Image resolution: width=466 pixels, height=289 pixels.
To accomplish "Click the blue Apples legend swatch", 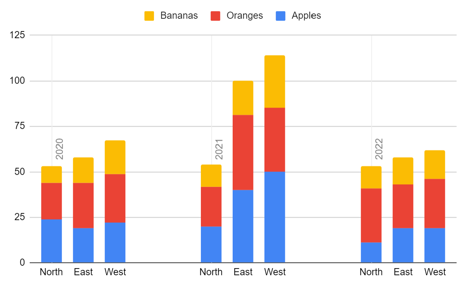I will point(280,16).
